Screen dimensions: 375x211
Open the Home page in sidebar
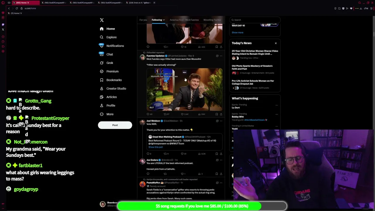107,29
